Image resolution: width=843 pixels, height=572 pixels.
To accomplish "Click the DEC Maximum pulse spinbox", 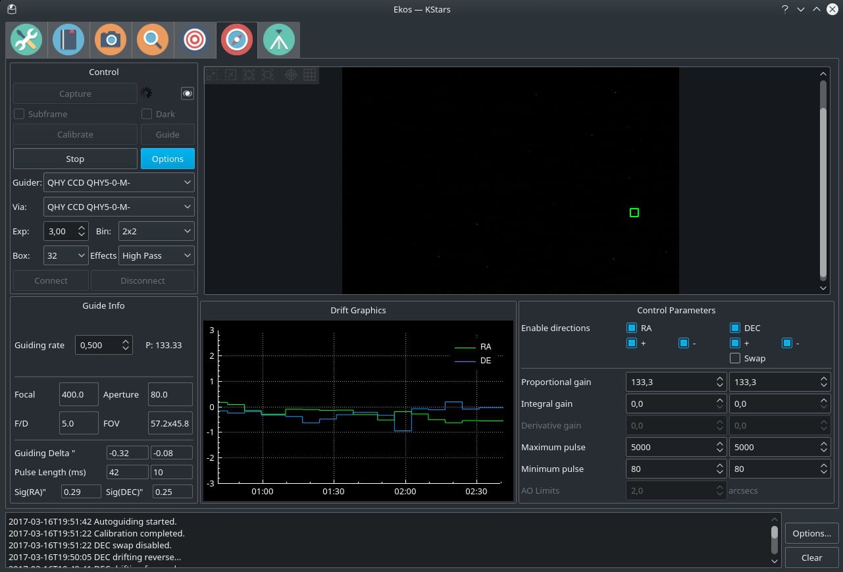I will pyautogui.click(x=780, y=447).
